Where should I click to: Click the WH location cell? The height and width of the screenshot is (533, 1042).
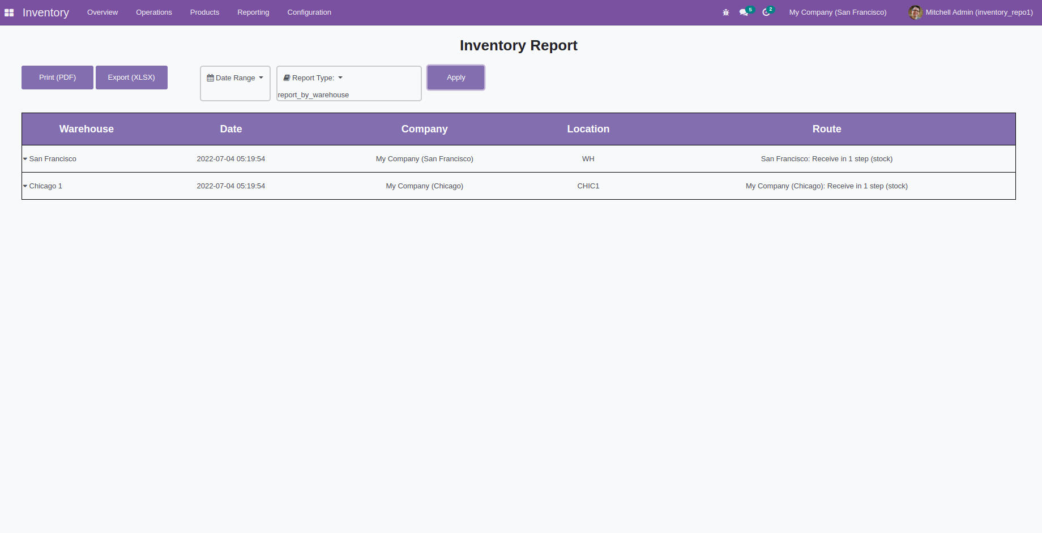pyautogui.click(x=588, y=159)
